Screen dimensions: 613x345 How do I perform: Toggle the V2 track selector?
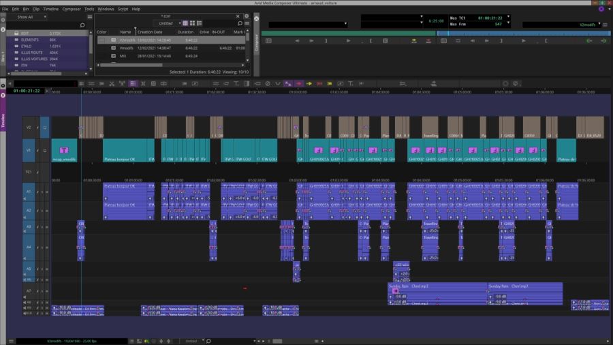tap(29, 127)
